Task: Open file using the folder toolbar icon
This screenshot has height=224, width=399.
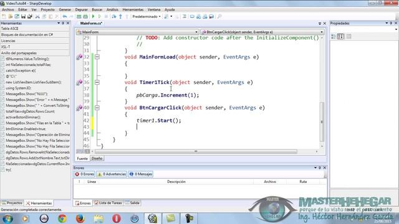Action: pos(10,17)
